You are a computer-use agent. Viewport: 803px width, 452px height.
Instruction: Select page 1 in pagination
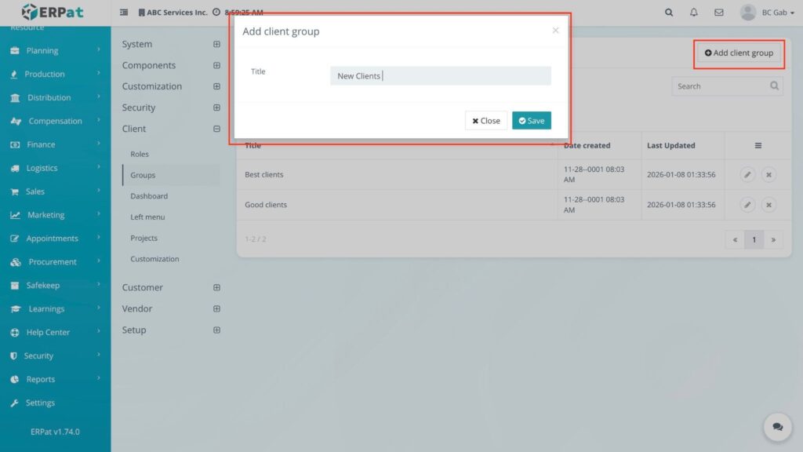point(754,239)
